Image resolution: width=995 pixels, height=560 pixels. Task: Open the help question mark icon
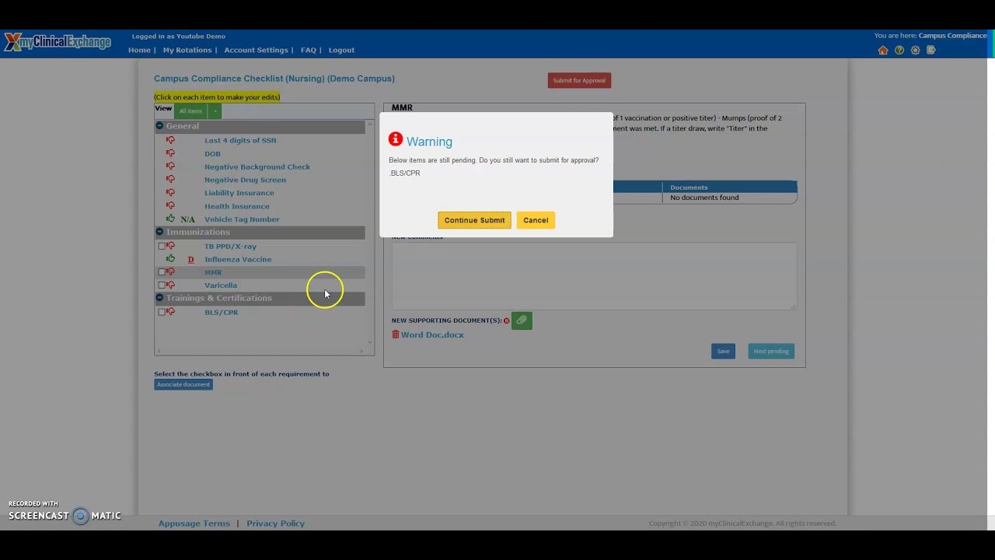click(899, 50)
